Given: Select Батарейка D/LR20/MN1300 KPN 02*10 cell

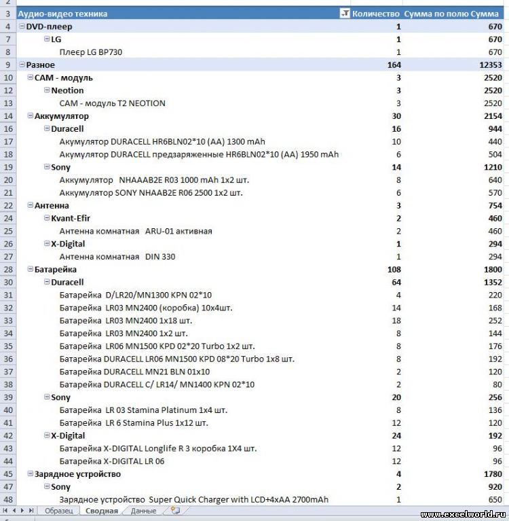Looking at the screenshot, I should click(x=136, y=295).
